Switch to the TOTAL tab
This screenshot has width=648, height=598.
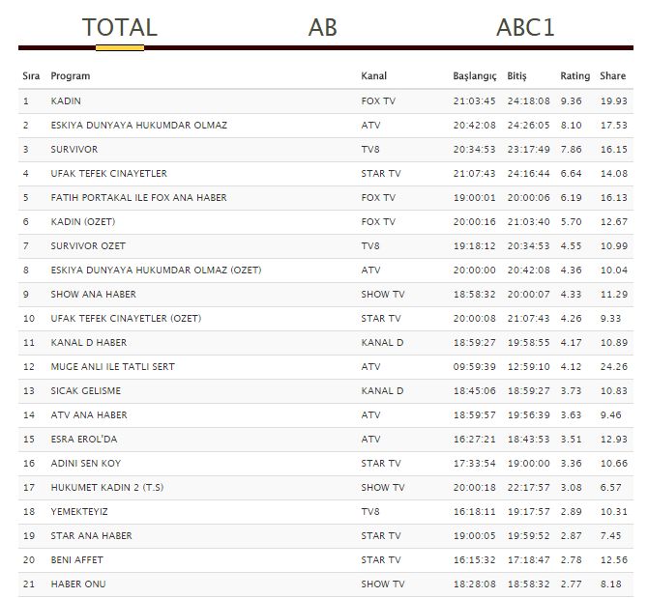pos(120,28)
